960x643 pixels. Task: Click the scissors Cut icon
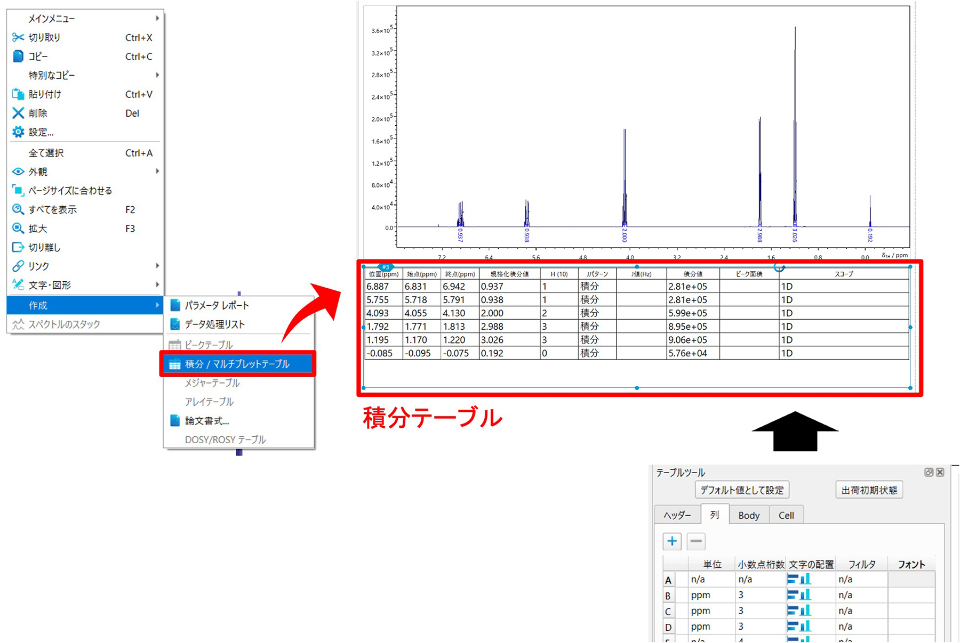point(18,37)
